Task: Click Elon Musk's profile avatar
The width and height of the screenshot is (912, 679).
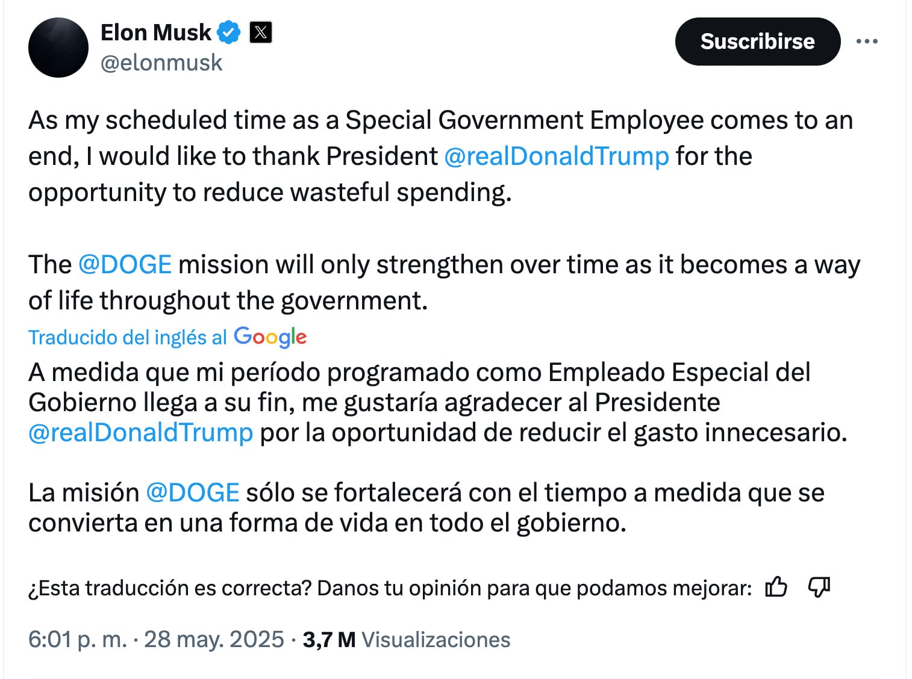Action: [58, 48]
